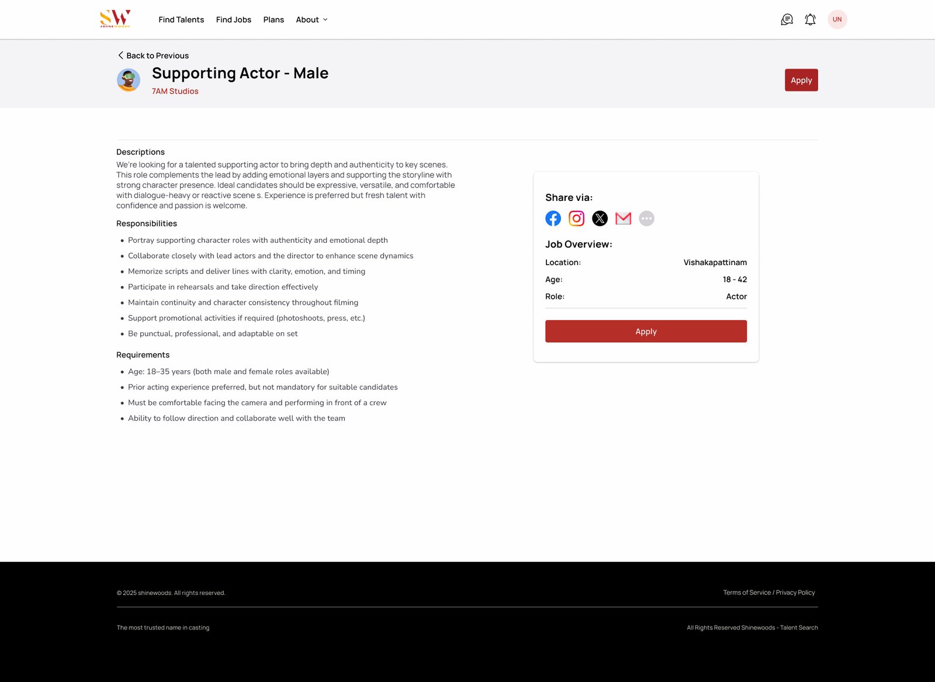Screen dimensions: 935x682
Task: Click 'Must be comfortable facing the camera' requirement
Action: pos(257,403)
